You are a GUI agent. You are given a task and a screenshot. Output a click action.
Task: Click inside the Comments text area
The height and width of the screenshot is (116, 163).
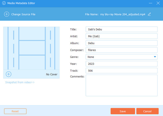coord(121,85)
